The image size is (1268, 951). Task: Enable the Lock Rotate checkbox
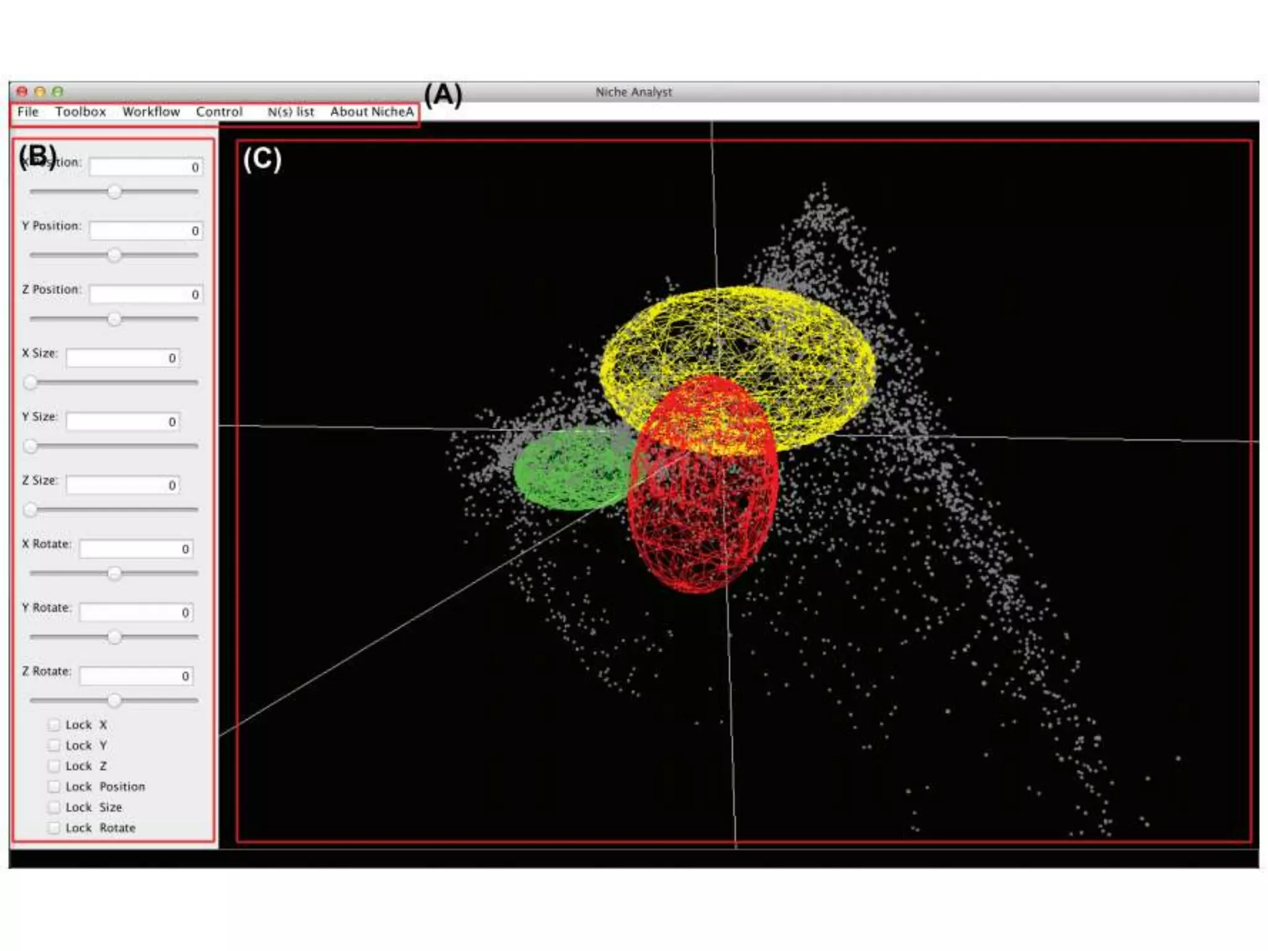tap(54, 828)
